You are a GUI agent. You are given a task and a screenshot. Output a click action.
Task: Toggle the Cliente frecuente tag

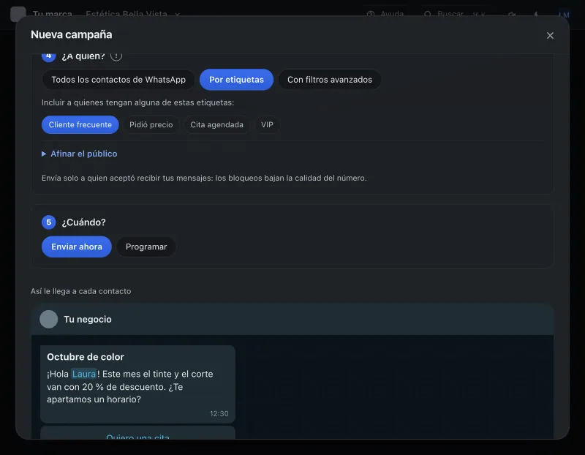(x=80, y=124)
